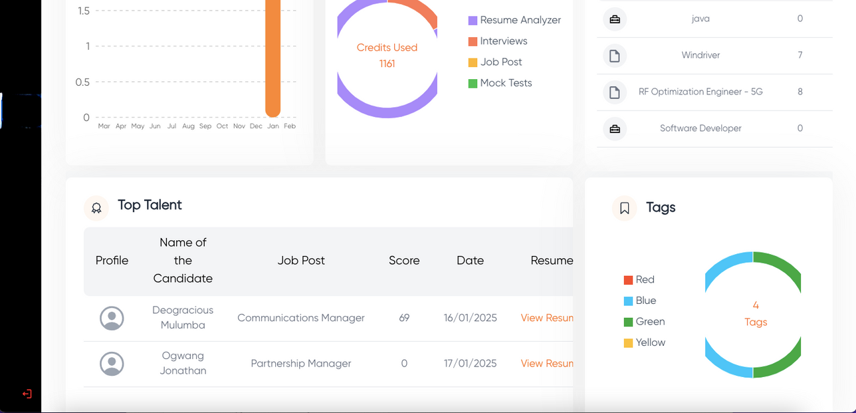Toggle the Mock Tests legend entry
The height and width of the screenshot is (413, 856).
[x=500, y=83]
